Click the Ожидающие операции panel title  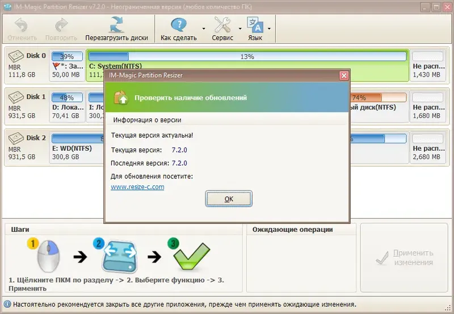292,230
